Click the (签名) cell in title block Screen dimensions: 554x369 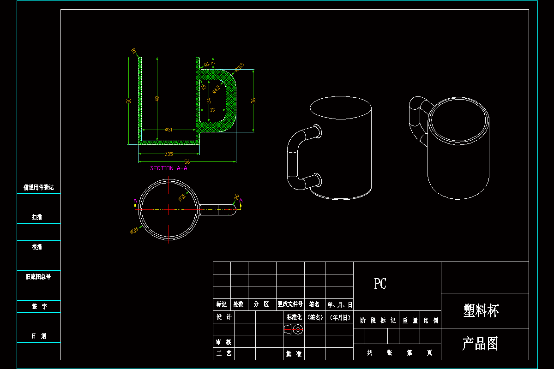[314, 317]
